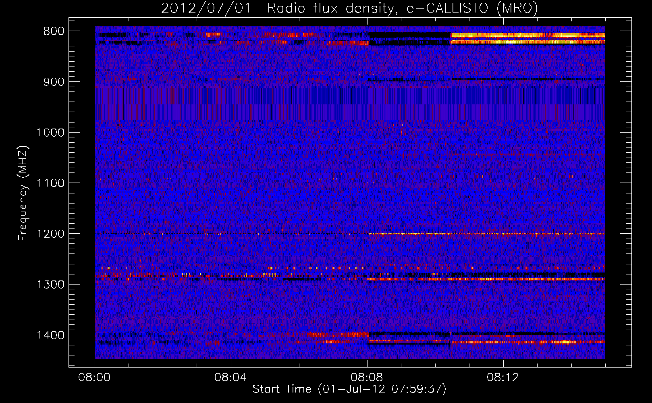Screen dimensions: 652x403
Task: Click the bright horizontal line at 1200 MHz
Action: (x=487, y=234)
